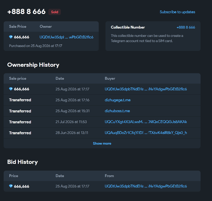The height and width of the screenshot is (201, 212).
Task: Click From column header in Bid History
Action: [x=109, y=176]
